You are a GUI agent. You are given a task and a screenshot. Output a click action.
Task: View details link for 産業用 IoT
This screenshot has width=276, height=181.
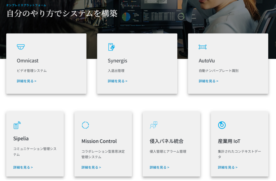point(227,167)
